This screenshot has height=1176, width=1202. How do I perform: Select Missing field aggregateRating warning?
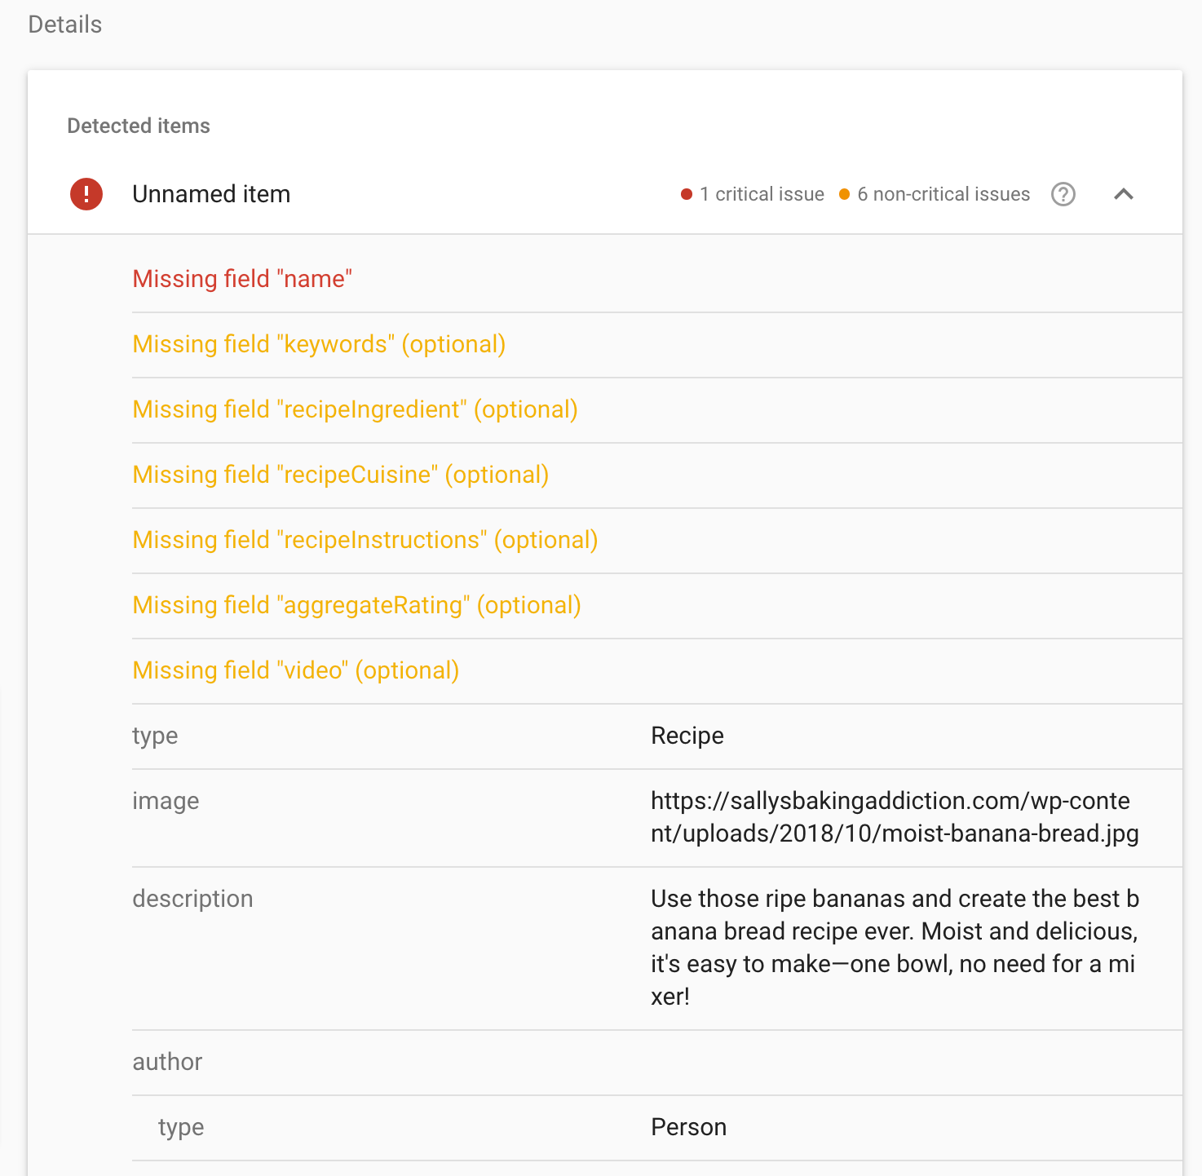(356, 604)
